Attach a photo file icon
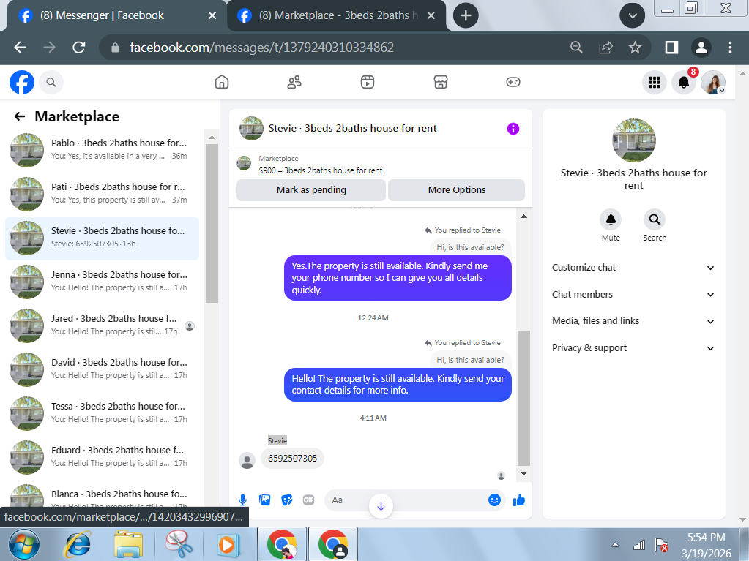Viewport: 749px width, 561px height. point(264,500)
